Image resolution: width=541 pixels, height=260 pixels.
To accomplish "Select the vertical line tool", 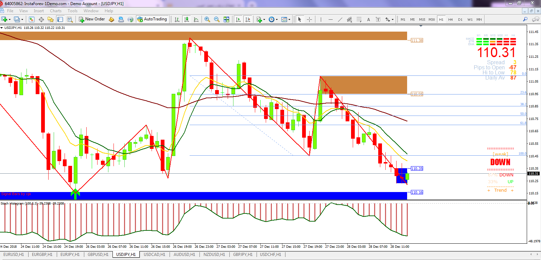I will tap(321, 19).
